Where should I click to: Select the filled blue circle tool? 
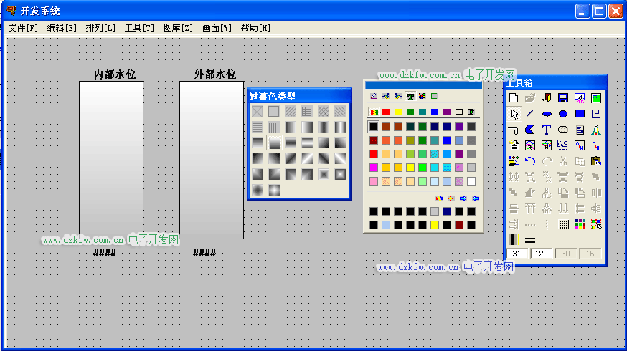(x=563, y=114)
